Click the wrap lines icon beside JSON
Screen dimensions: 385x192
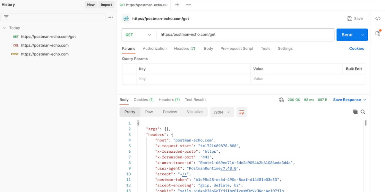coord(242,112)
